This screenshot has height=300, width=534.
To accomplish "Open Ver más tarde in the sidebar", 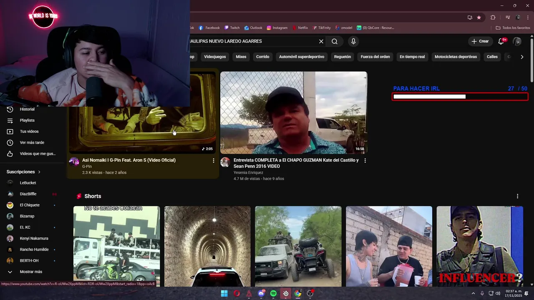I will [33, 142].
